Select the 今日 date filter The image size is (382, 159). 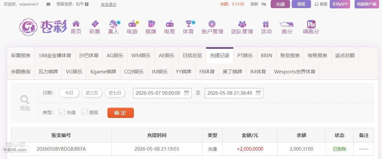coord(69,93)
